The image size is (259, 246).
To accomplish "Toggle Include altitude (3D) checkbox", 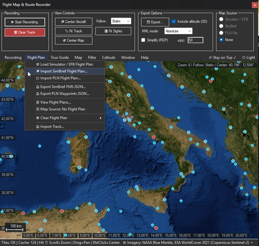I will (x=174, y=21).
